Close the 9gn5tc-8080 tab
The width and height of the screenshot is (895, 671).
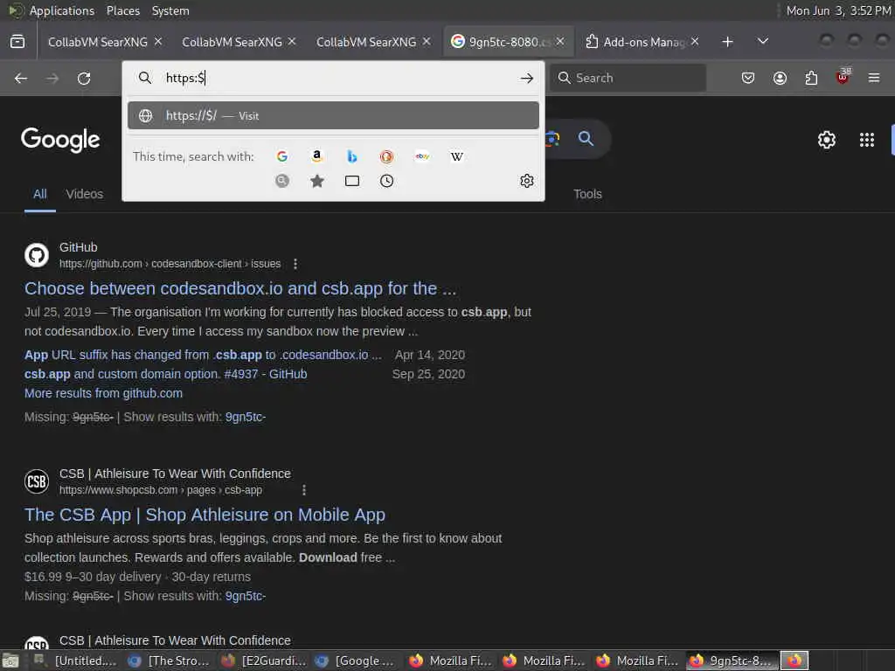click(x=560, y=42)
